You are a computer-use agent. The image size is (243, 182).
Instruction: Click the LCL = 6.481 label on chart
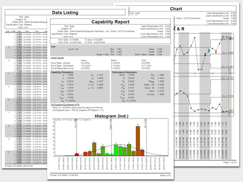(x=226, y=67)
